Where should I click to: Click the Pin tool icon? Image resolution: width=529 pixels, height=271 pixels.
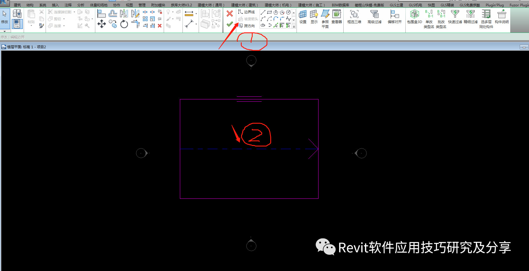pyautogui.click(x=160, y=19)
